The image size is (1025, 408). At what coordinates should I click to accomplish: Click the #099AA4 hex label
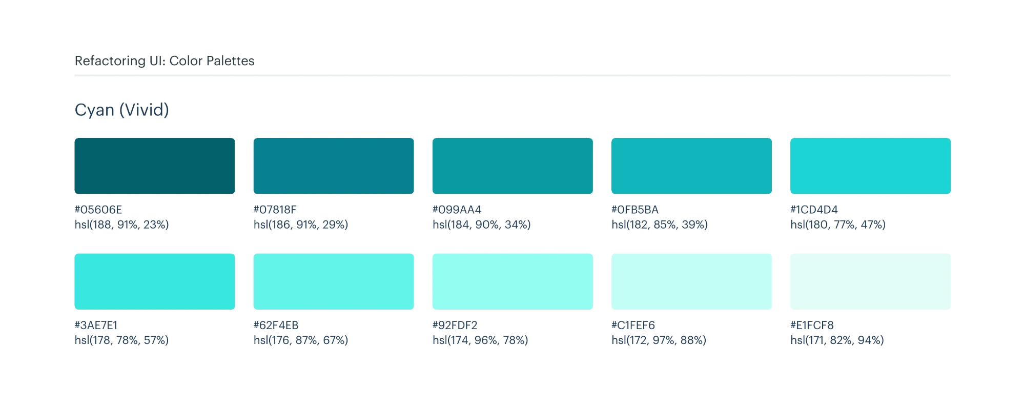457,210
